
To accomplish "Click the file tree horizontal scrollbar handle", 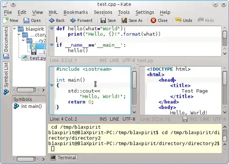I will coord(26,90).
